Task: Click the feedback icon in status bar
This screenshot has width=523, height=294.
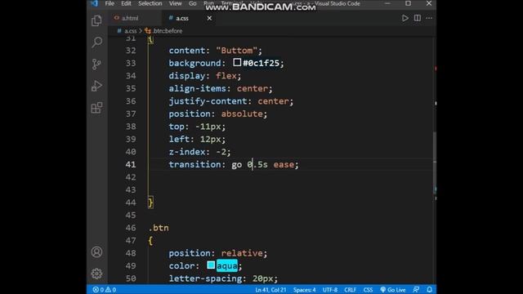Action: [x=416, y=290]
